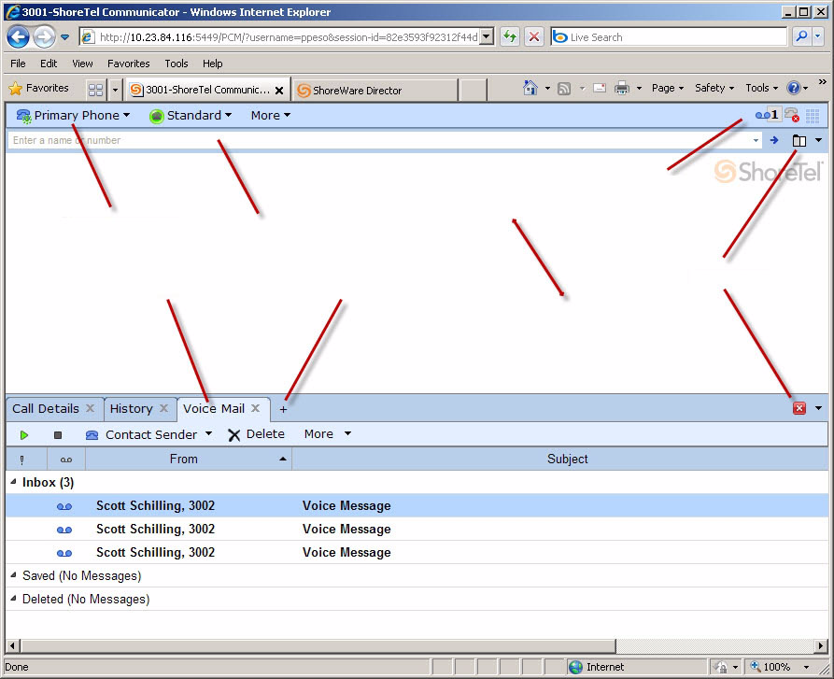The width and height of the screenshot is (834, 679).
Task: Open the voicemail indicator showing 1 message
Action: (767, 115)
